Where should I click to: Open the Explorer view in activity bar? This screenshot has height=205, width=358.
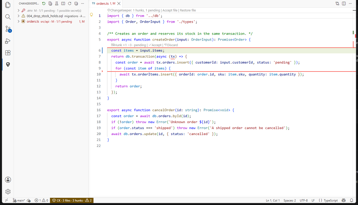coord(8,5)
